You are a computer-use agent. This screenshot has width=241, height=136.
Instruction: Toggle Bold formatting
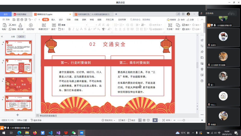pos(70,29)
